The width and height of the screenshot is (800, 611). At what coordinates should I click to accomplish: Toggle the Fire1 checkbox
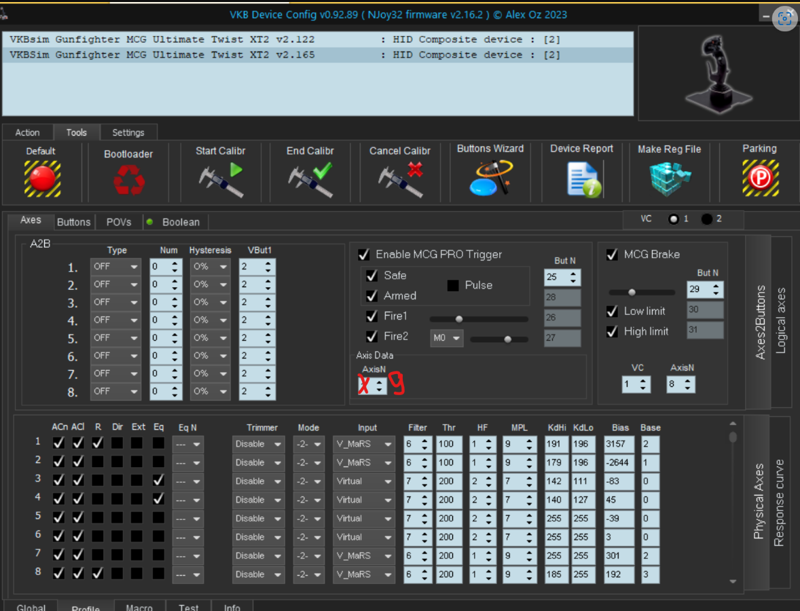coord(372,316)
